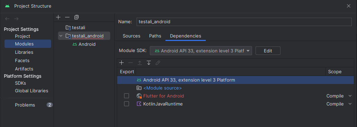
Task: Toggle export for KotlinJavaRuntime
Action: (127, 104)
